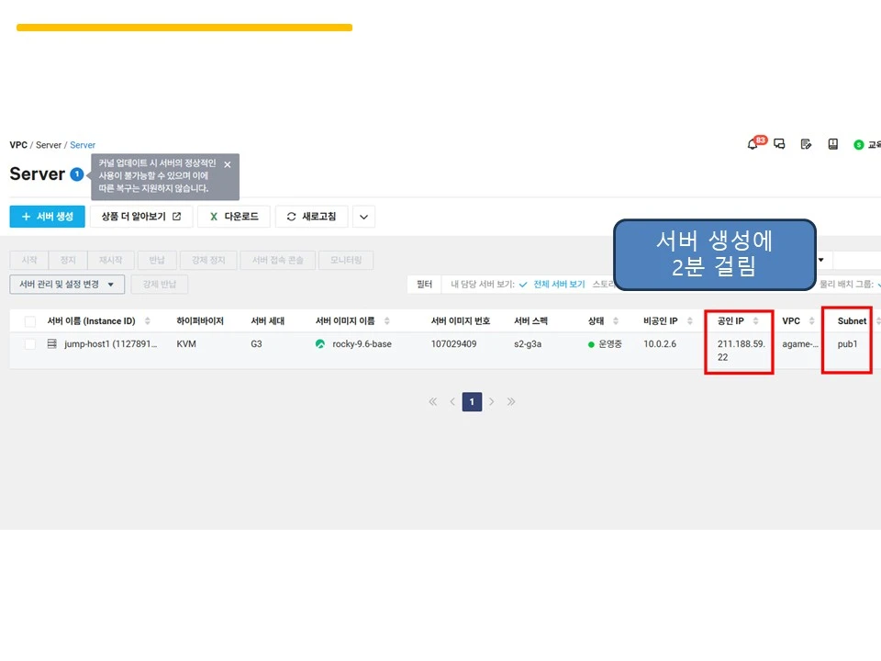Screen dimensions: 881x661
Task: Open the chat support icon
Action: tap(779, 144)
